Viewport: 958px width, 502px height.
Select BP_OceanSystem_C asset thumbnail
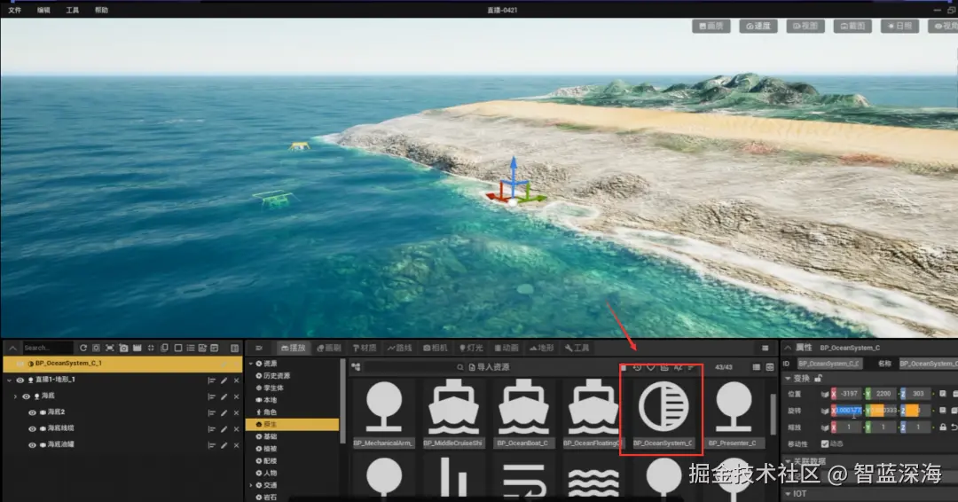(663, 412)
